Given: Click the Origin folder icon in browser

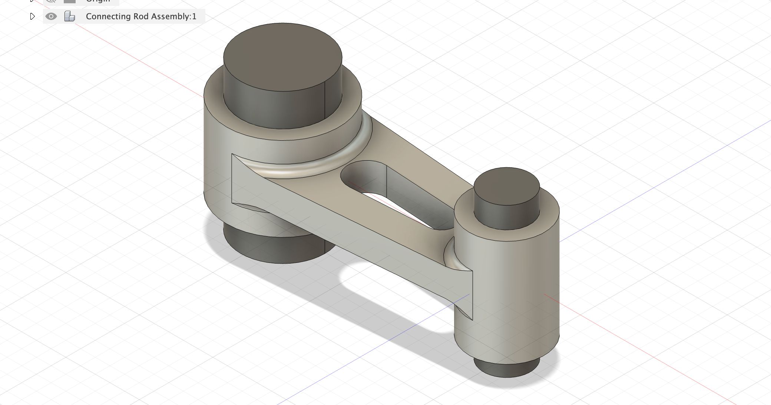Looking at the screenshot, I should [70, 1].
